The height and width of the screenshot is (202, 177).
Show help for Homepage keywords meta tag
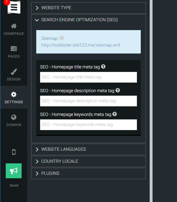point(114,114)
